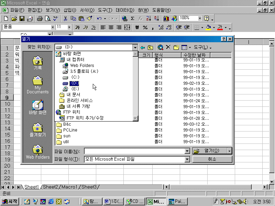The width and height of the screenshot is (275, 206).
Task: Create a new folder using the dialog toolbar icon
Action: click(x=176, y=47)
